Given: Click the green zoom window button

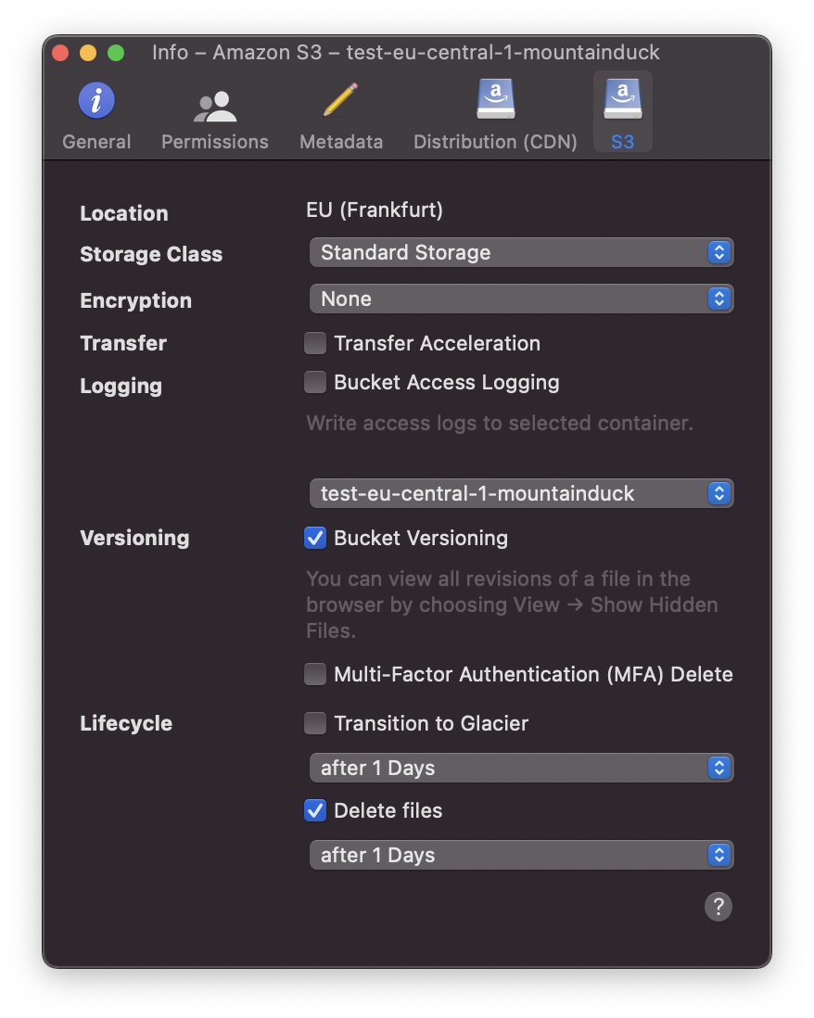Looking at the screenshot, I should click(x=116, y=53).
